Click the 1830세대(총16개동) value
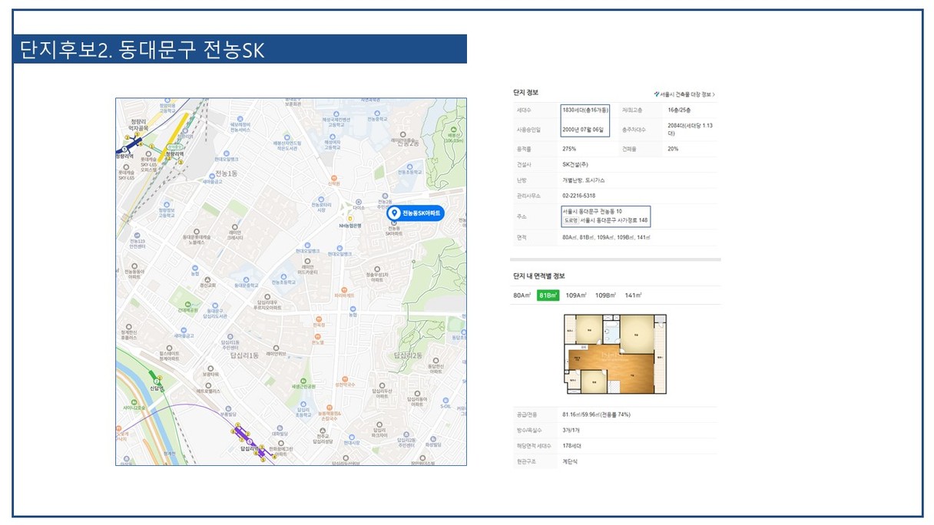Screen dimensions: 934x525 tap(585, 111)
